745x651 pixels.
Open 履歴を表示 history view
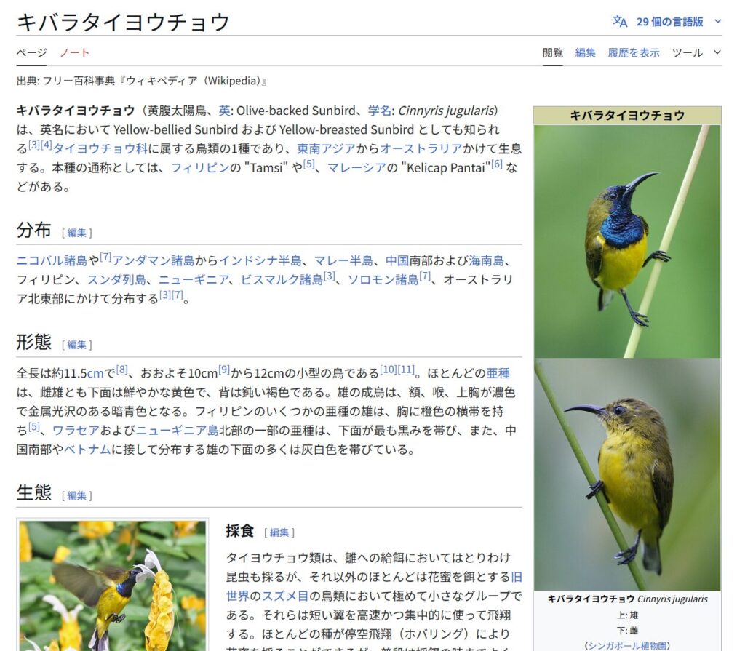[634, 53]
